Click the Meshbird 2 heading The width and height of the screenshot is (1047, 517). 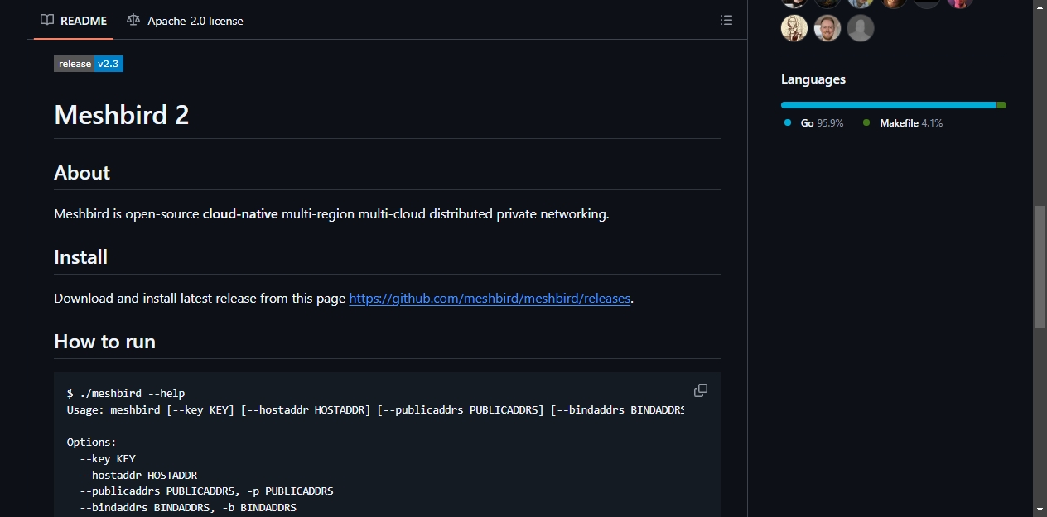point(122,114)
